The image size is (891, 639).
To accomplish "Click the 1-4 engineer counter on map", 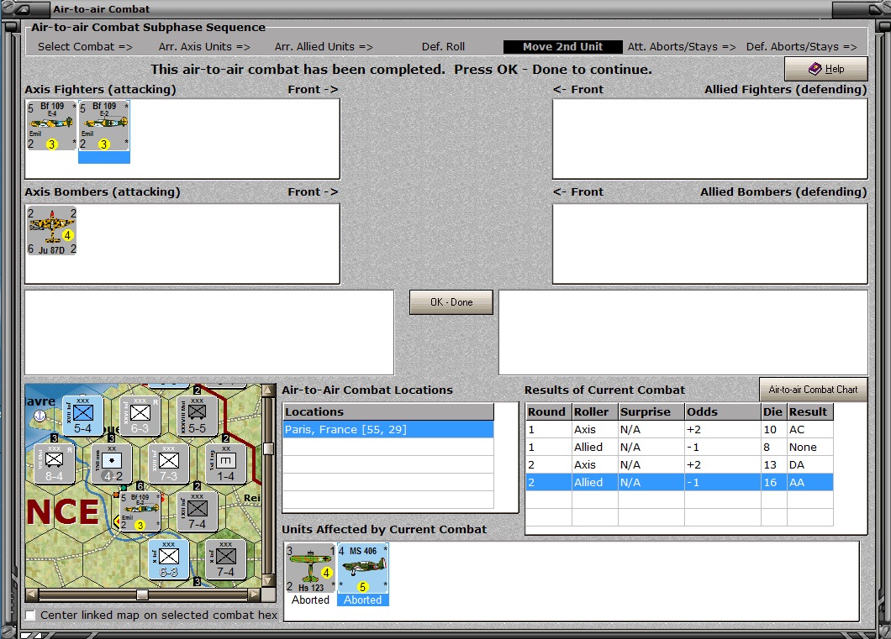I will point(226,464).
